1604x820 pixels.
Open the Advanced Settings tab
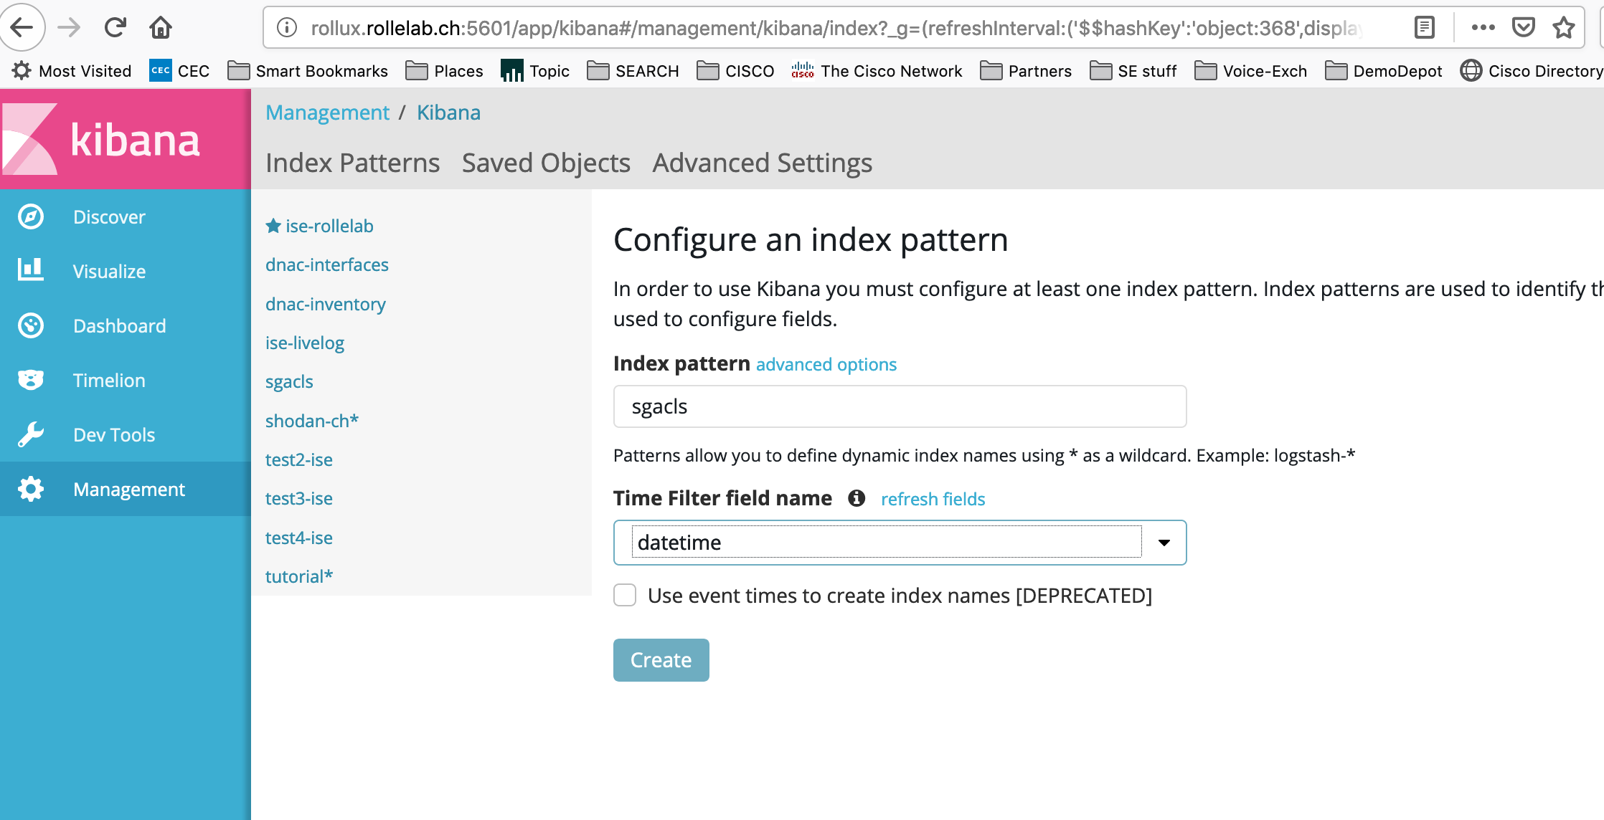tap(762, 163)
